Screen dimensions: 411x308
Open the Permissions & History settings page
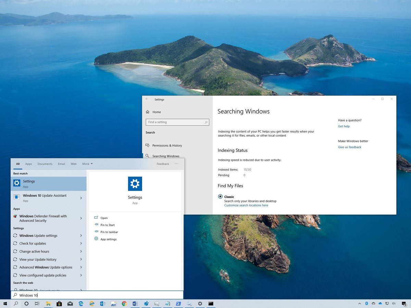coord(166,145)
